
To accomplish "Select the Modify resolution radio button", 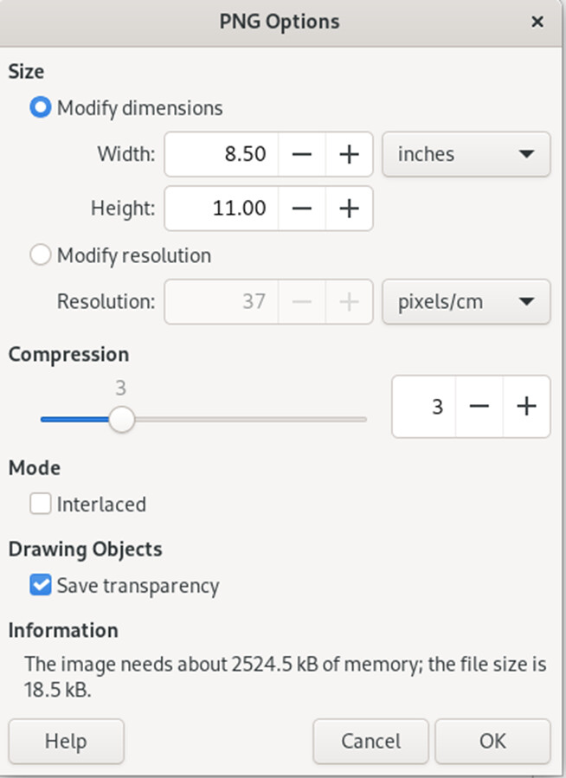I will pyautogui.click(x=41, y=255).
